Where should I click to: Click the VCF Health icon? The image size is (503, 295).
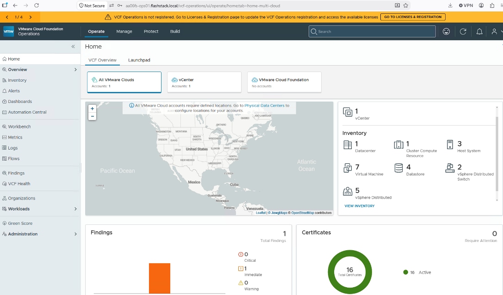(x=5, y=184)
